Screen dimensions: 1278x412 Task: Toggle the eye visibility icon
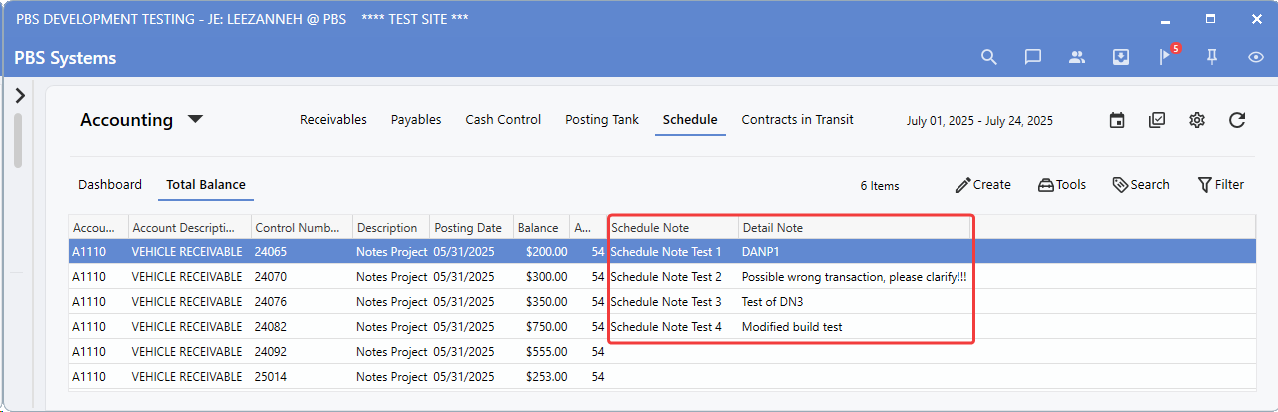[x=1256, y=57]
